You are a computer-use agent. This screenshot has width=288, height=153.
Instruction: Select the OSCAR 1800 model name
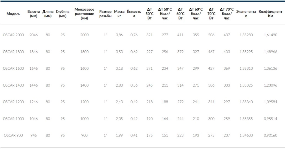tap(13, 52)
